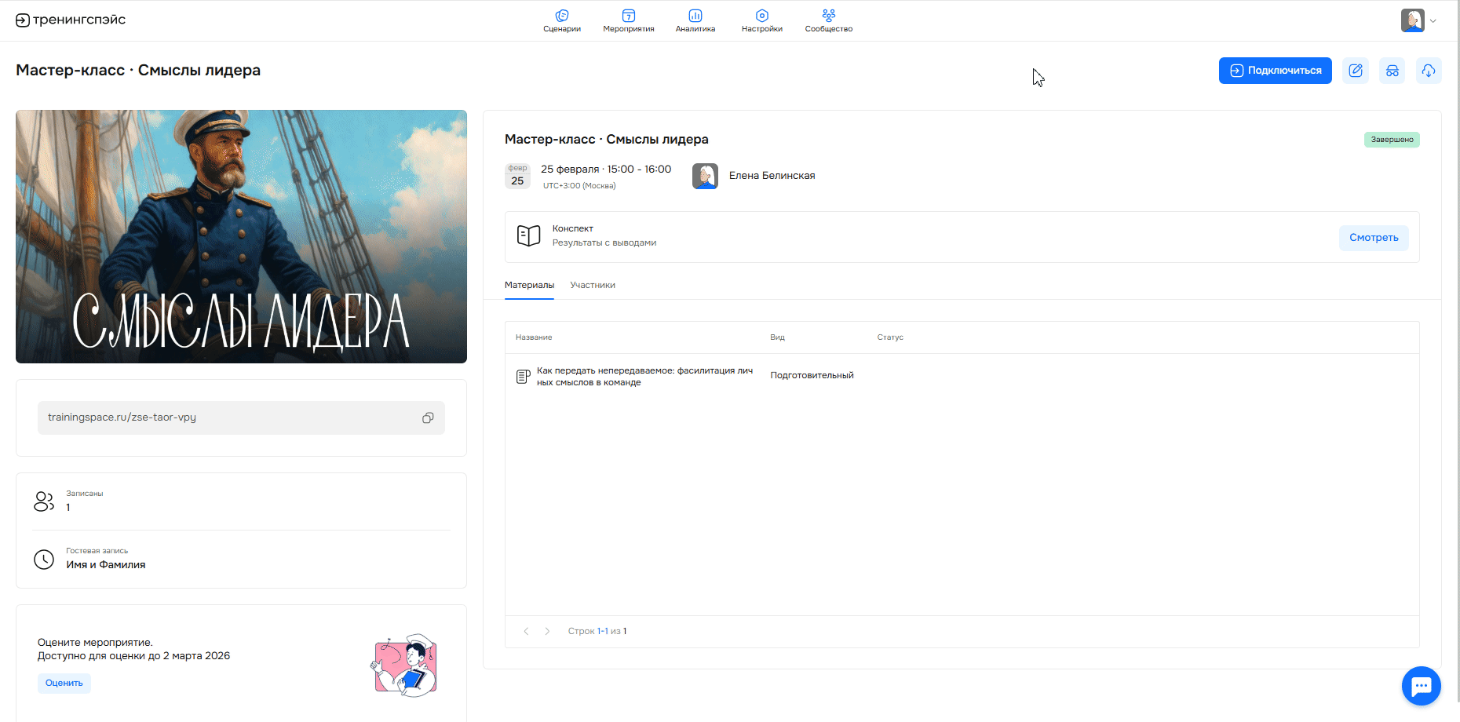Click the Смыслы лидера cover image
1460x722 pixels.
(241, 236)
